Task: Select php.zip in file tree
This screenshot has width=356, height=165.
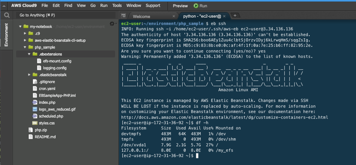Action: coord(41,130)
